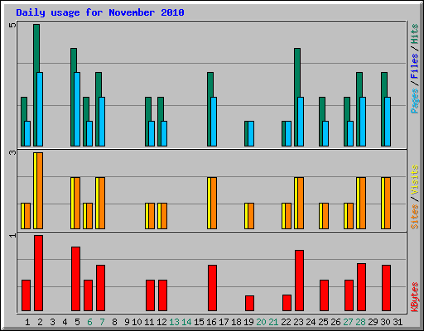This screenshot has height=331, width=424.
Task: Click the red KBytes bar for day 23
Action: tap(299, 281)
